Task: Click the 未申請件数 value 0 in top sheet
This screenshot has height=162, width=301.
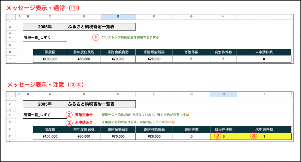Action: (264, 59)
